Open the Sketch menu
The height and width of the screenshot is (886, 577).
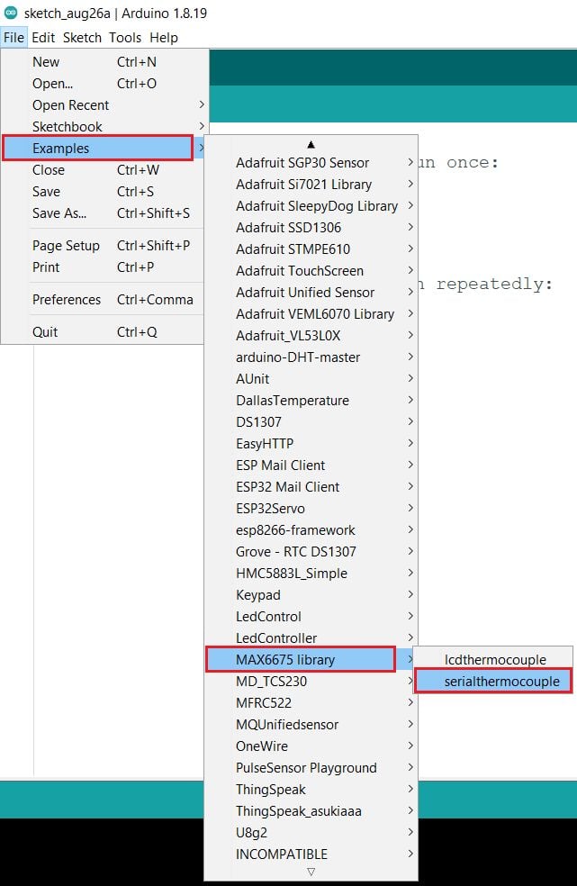[x=82, y=38]
